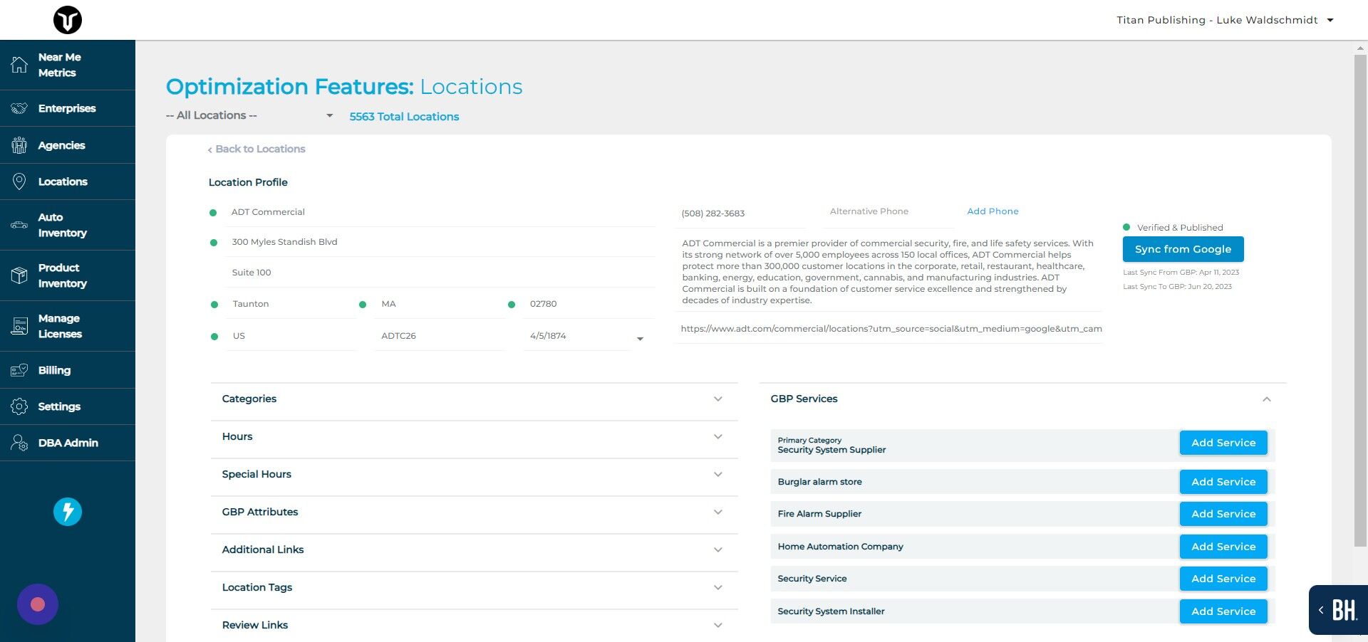Toggle the status indicator next to Taunton

coord(213,304)
